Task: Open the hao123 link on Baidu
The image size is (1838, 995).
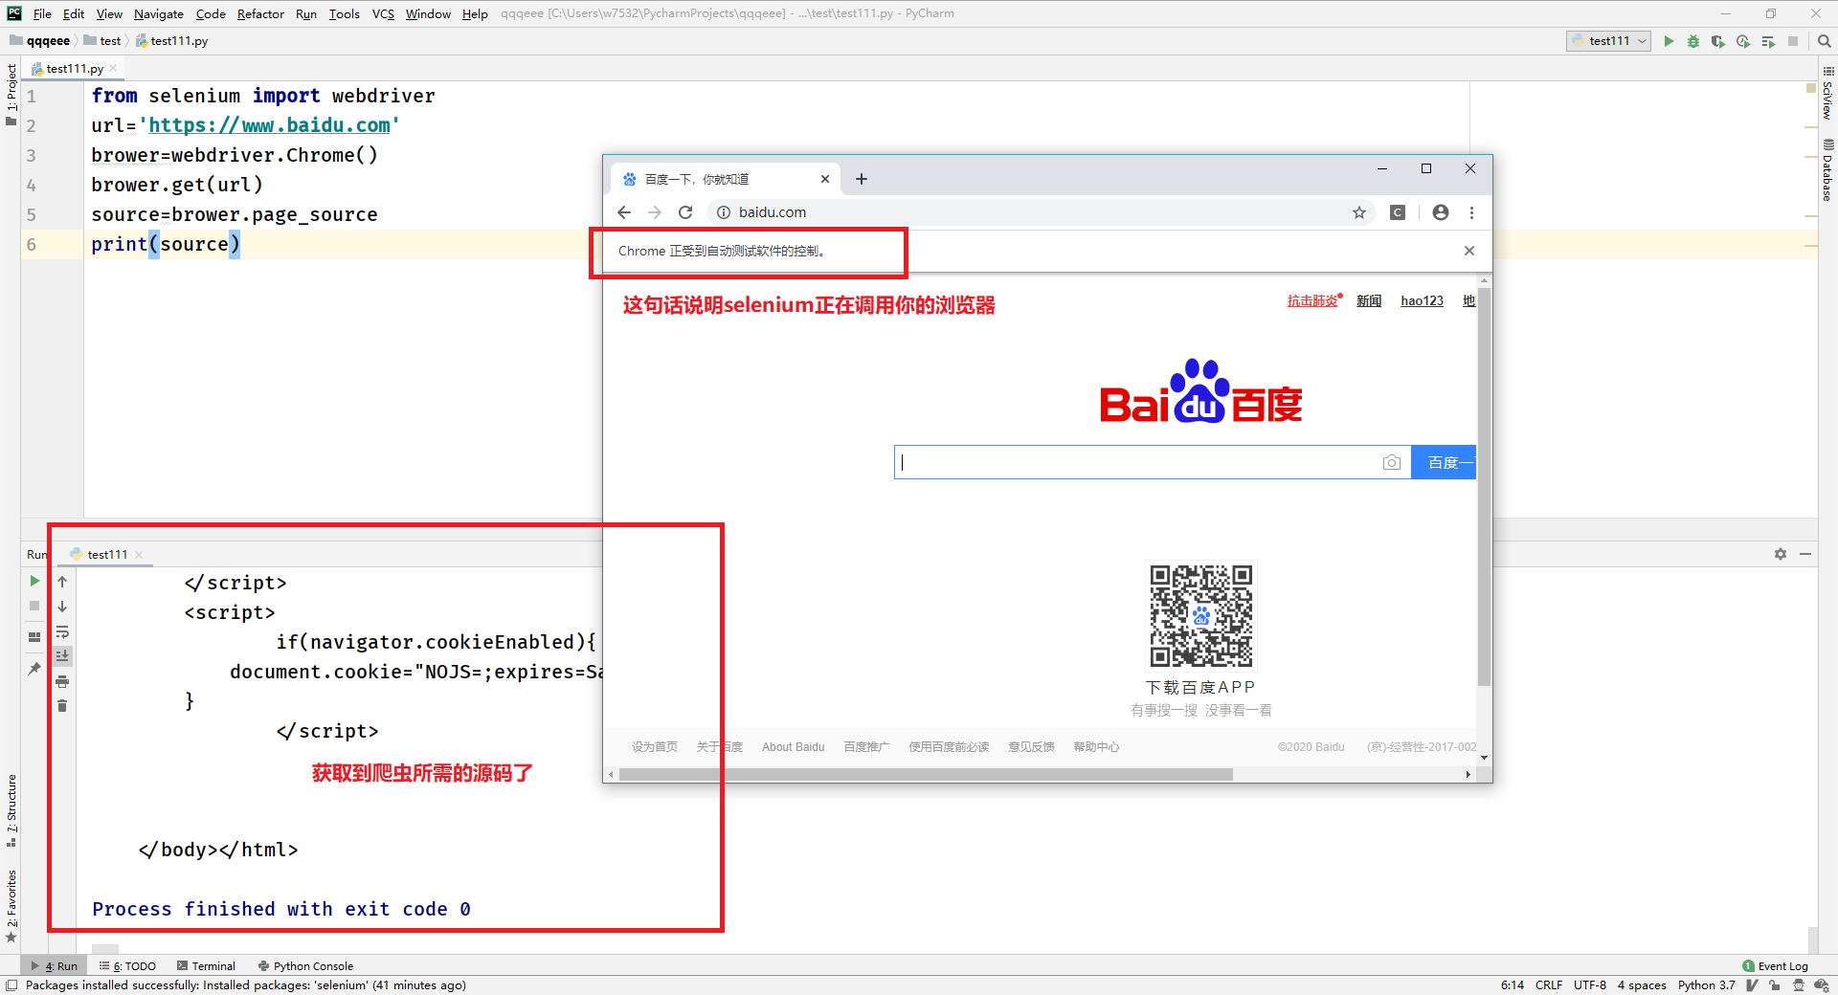Action: [1422, 300]
